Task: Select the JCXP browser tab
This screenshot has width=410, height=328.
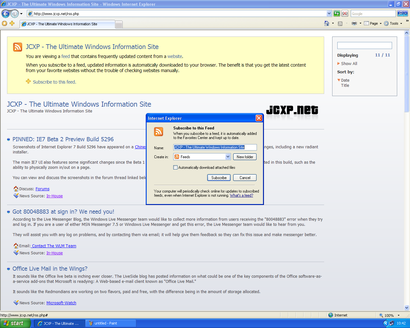Action: [x=67, y=24]
